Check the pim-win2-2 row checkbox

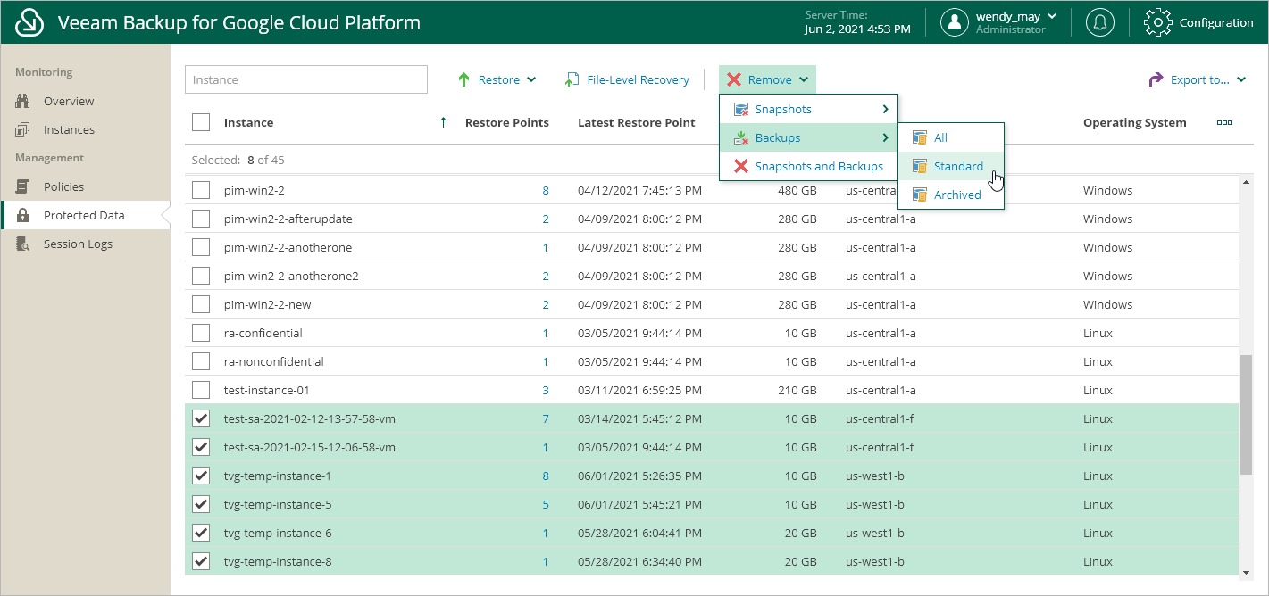pyautogui.click(x=201, y=190)
